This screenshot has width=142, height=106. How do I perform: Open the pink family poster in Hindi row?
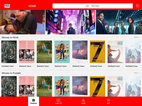[x=27, y=52]
